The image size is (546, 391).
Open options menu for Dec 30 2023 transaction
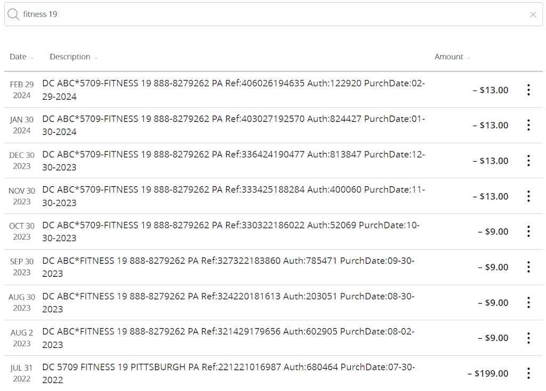(x=528, y=161)
